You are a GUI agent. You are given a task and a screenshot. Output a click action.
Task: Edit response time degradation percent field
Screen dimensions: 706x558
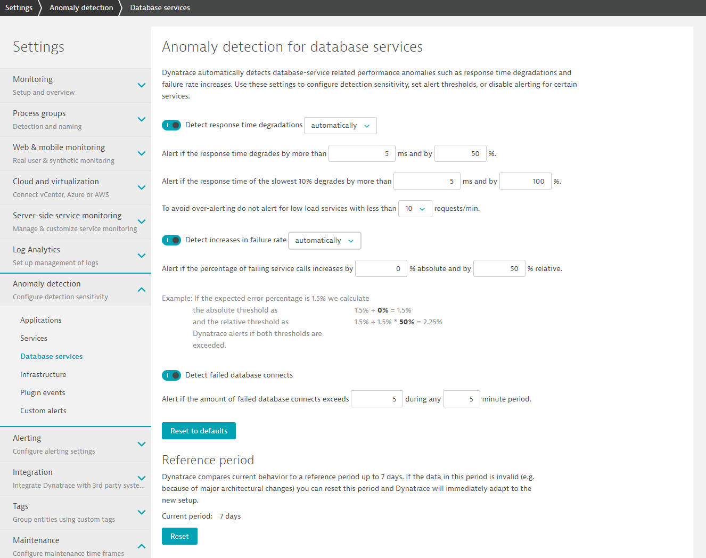click(461, 153)
